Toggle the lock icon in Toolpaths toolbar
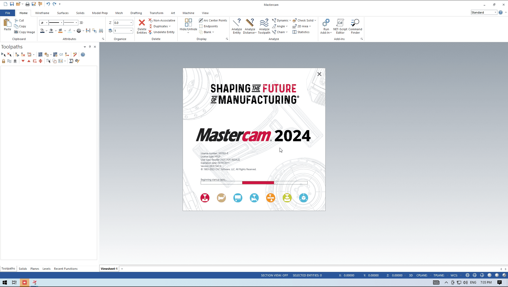Image resolution: width=508 pixels, height=287 pixels. coord(3,61)
